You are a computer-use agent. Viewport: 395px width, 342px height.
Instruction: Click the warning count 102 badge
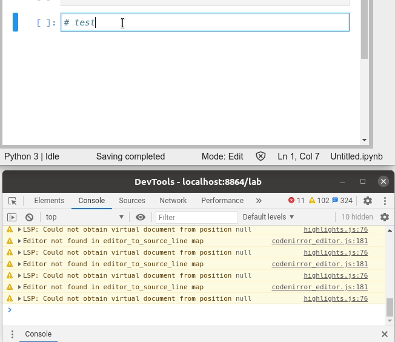click(319, 201)
